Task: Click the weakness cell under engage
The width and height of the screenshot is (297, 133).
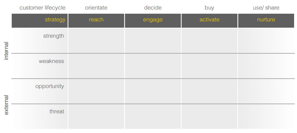Action: coord(153,66)
